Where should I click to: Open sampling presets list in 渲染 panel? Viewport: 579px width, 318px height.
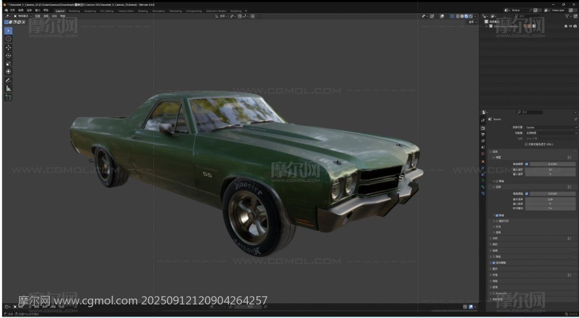point(570,187)
